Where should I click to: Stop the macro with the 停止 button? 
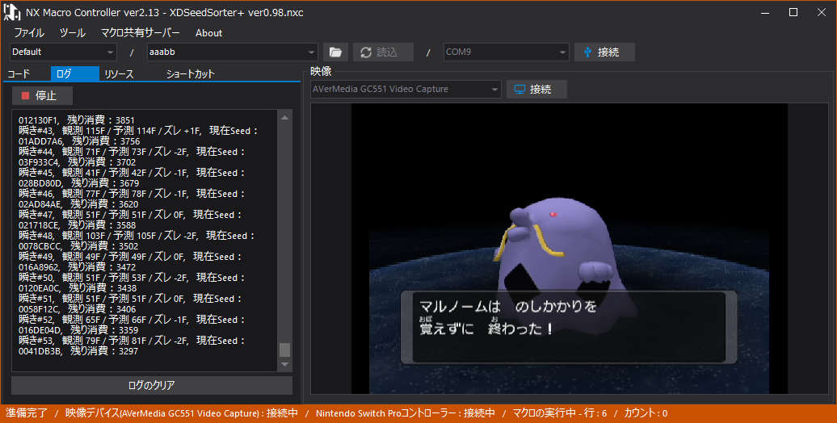point(42,95)
